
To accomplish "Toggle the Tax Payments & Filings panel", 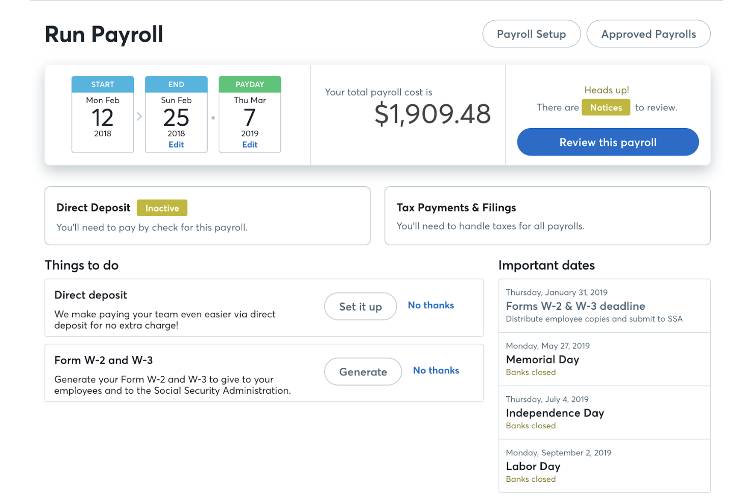I will pos(546,216).
